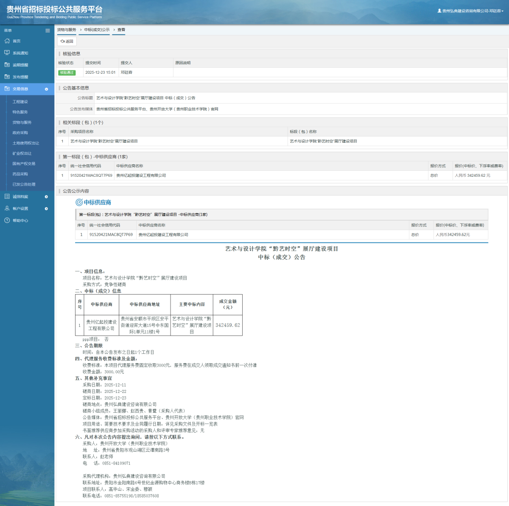Select 工程建设 in the sidebar submenu

click(x=20, y=102)
